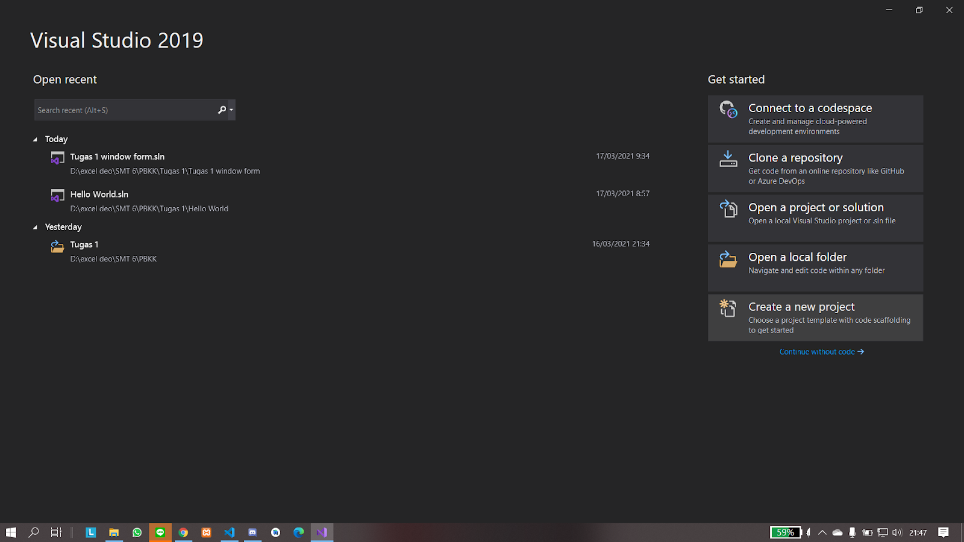Screen dimensions: 964x542
Task: Click the path D:\excel deo\SMT 6\PBKK\Tugas 1\Hello World
Action: [149, 209]
